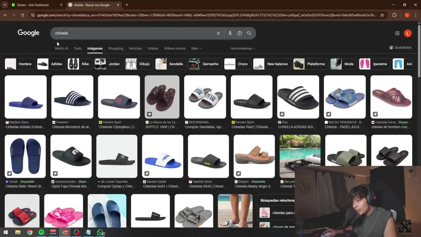The width and height of the screenshot is (421, 237).
Task: Open the tab search dropdown arrow
Action: tap(5, 5)
